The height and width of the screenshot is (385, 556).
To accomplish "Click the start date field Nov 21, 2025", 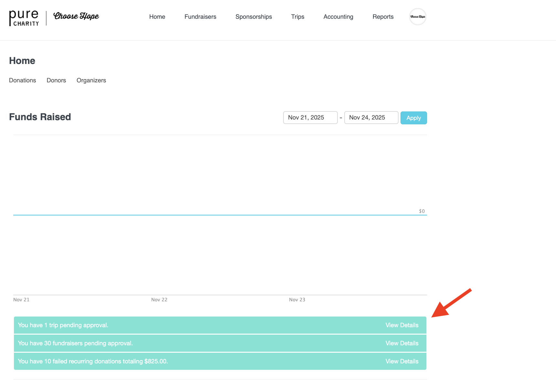I will pyautogui.click(x=310, y=118).
